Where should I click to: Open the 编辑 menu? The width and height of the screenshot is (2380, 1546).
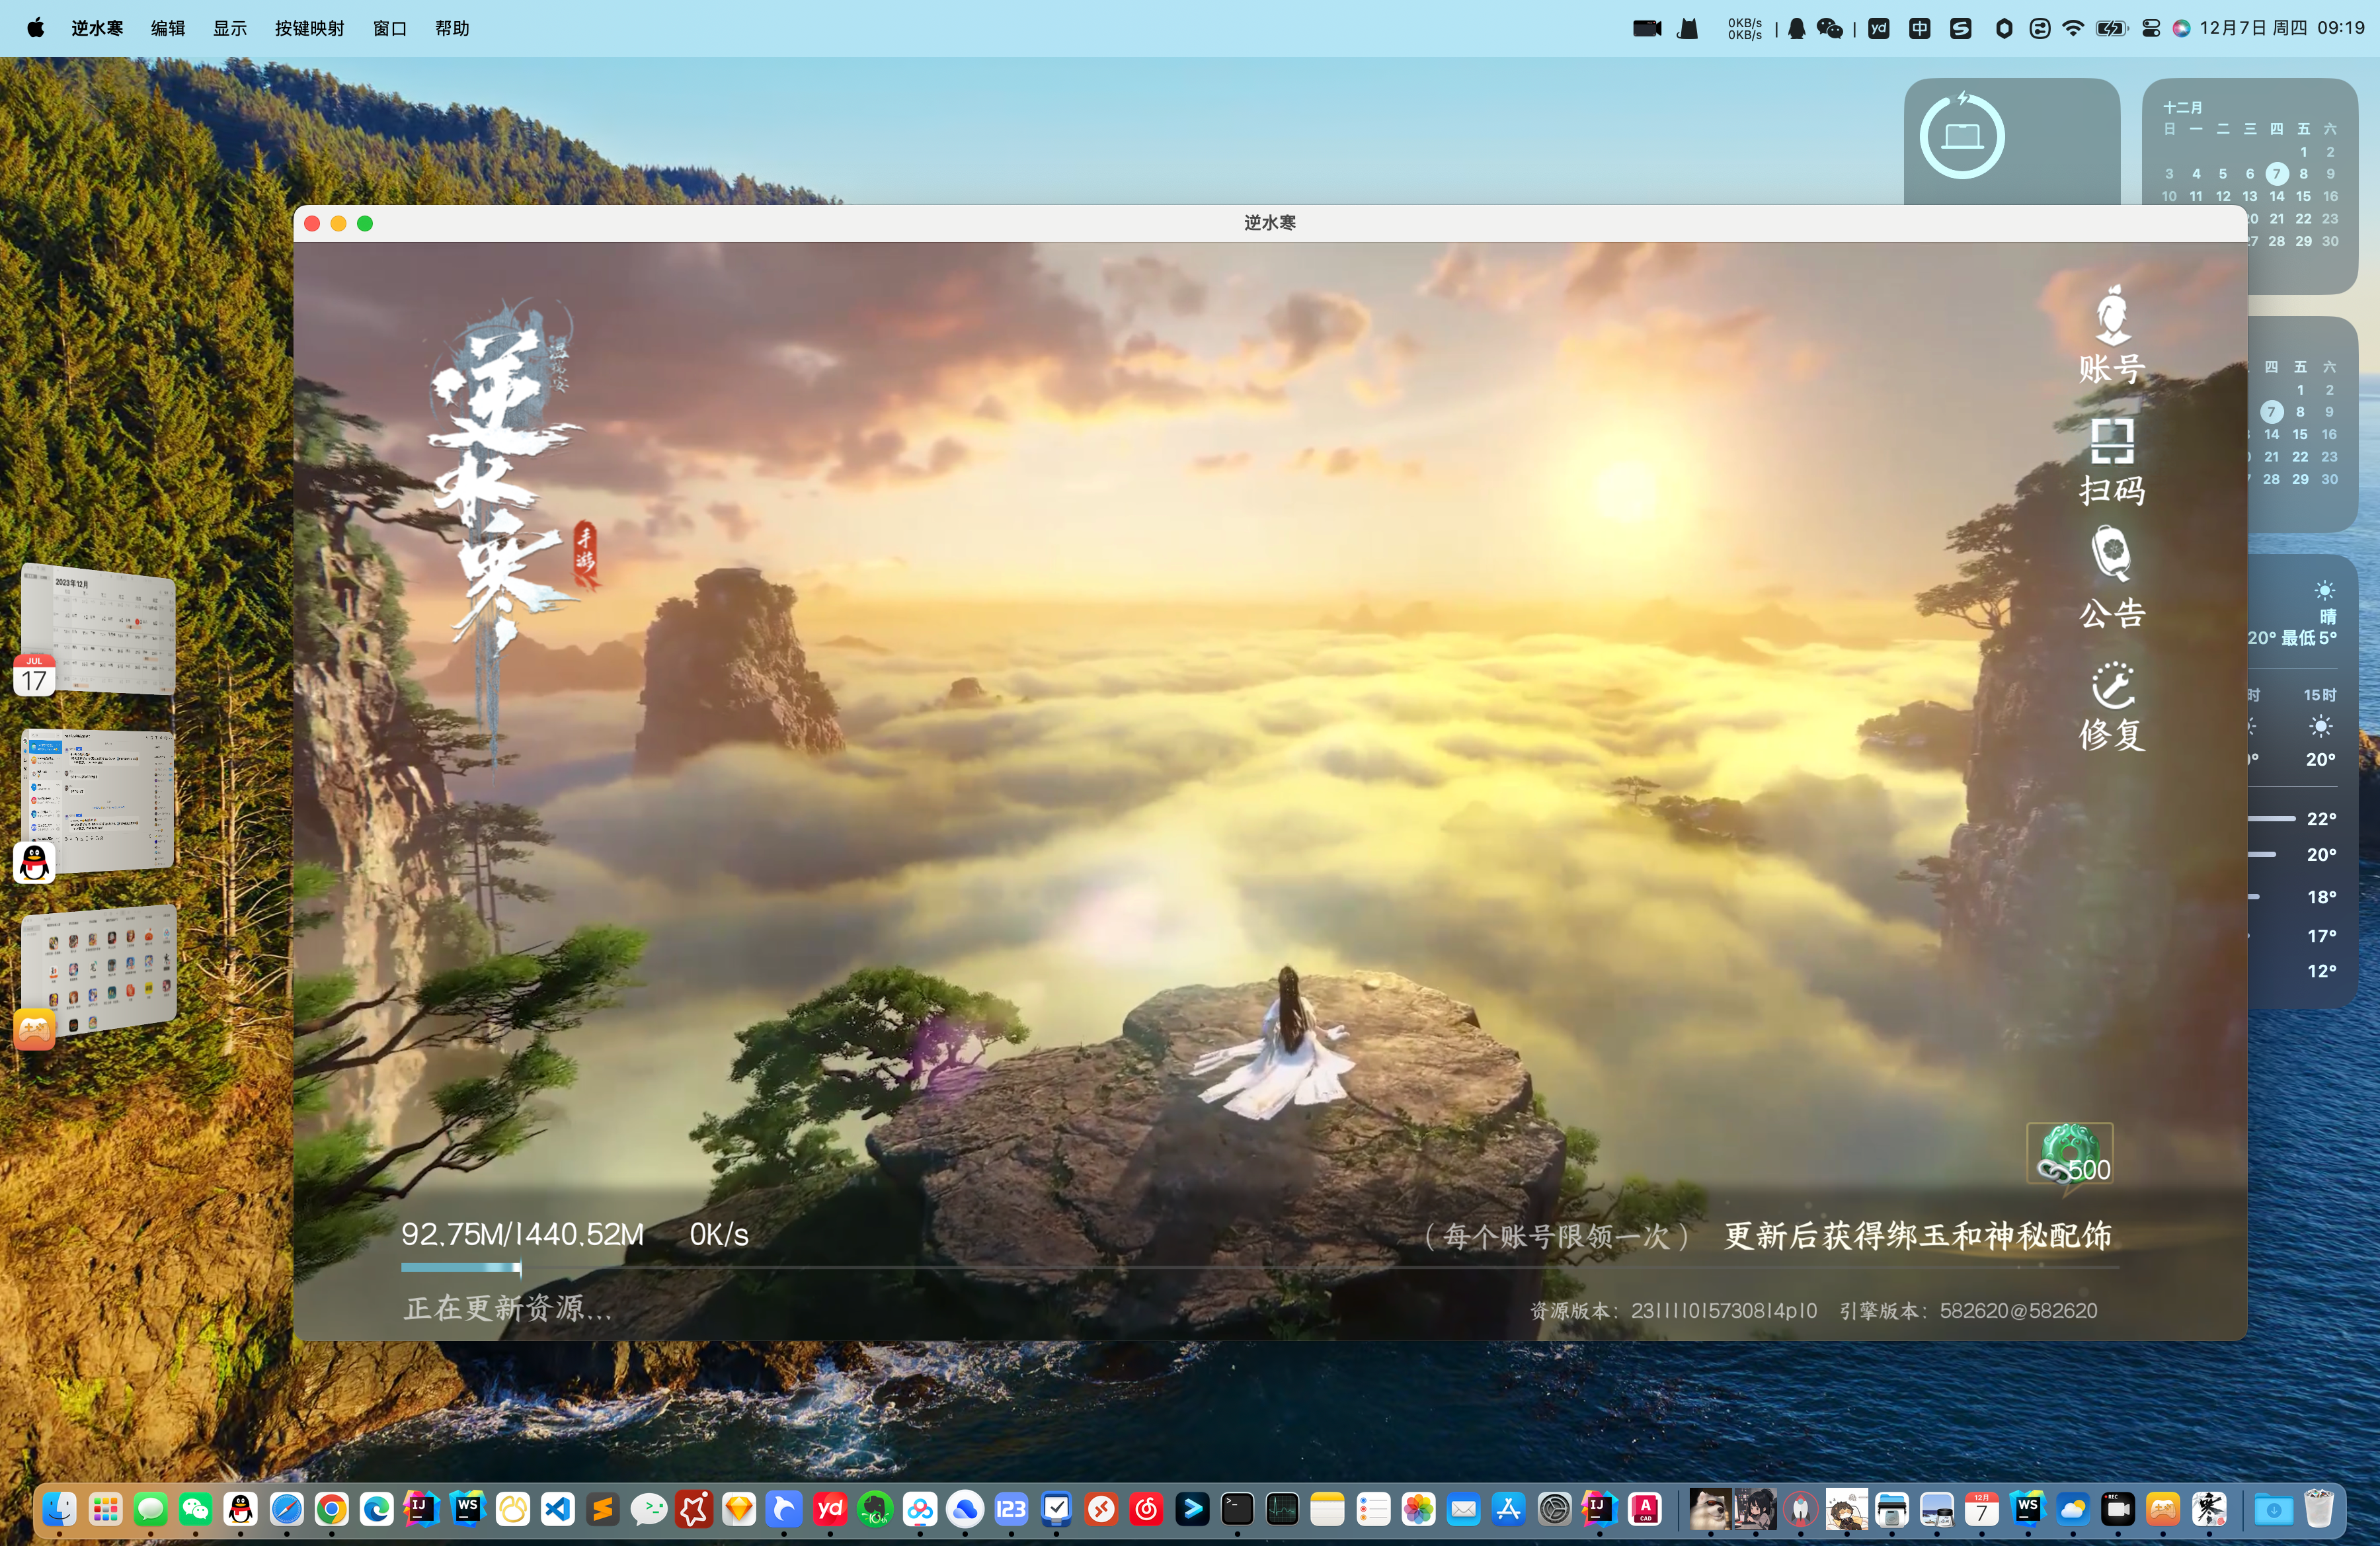coord(168,28)
